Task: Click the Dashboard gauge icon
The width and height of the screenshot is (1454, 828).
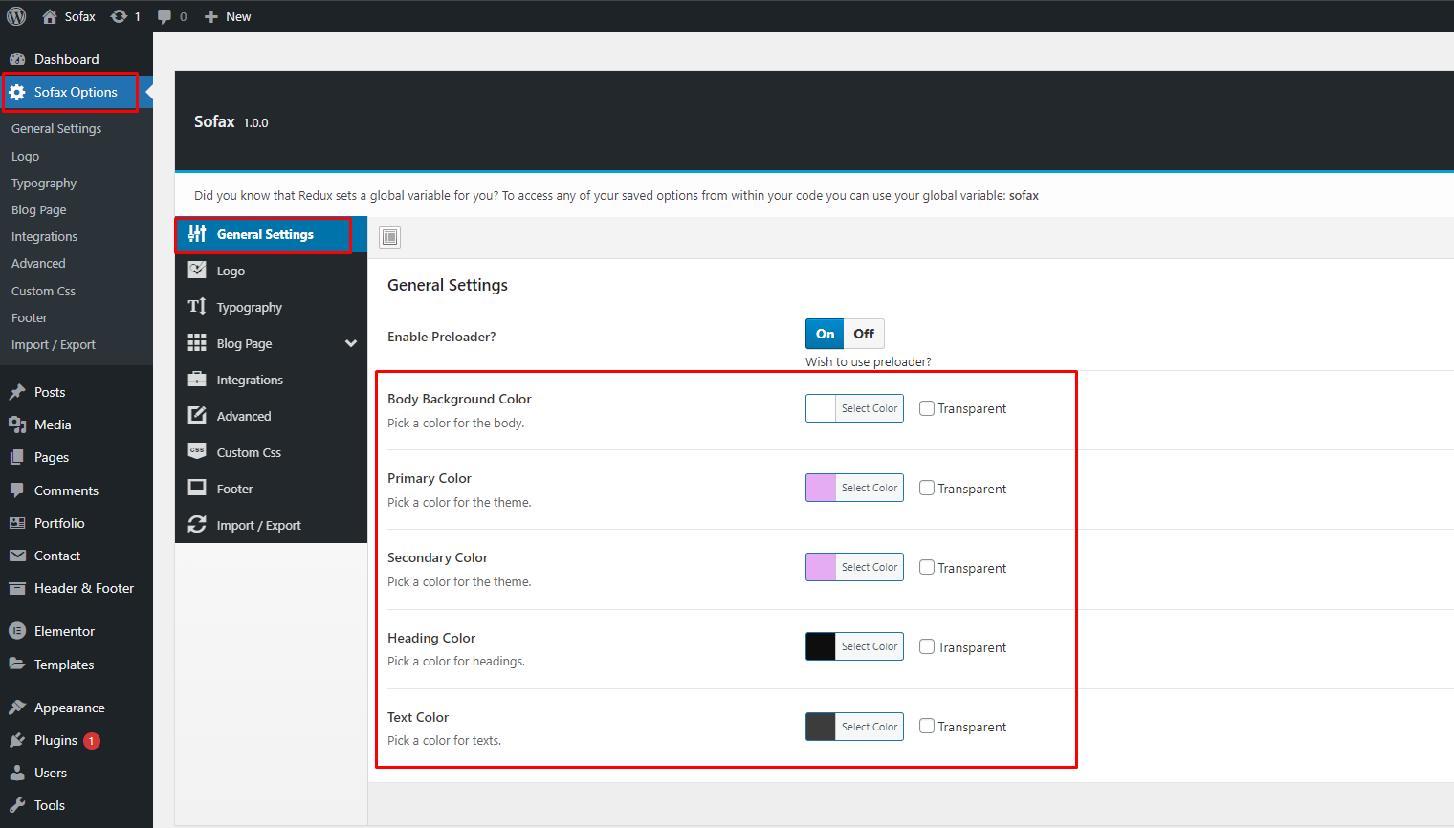Action: pyautogui.click(x=17, y=59)
